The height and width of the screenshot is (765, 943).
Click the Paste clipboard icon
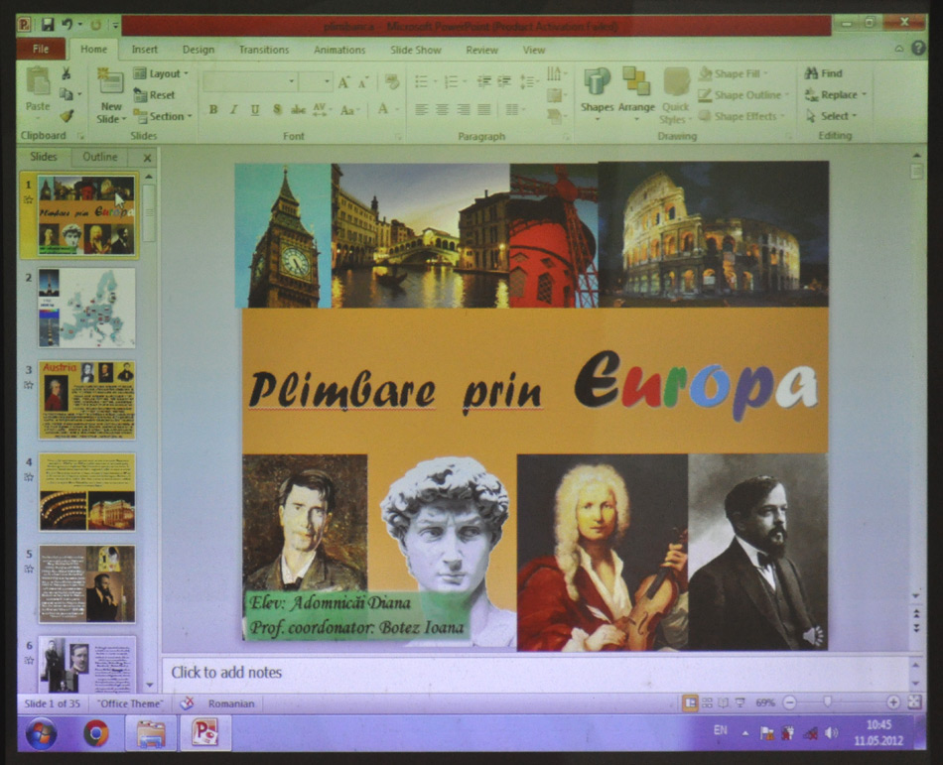pos(38,82)
